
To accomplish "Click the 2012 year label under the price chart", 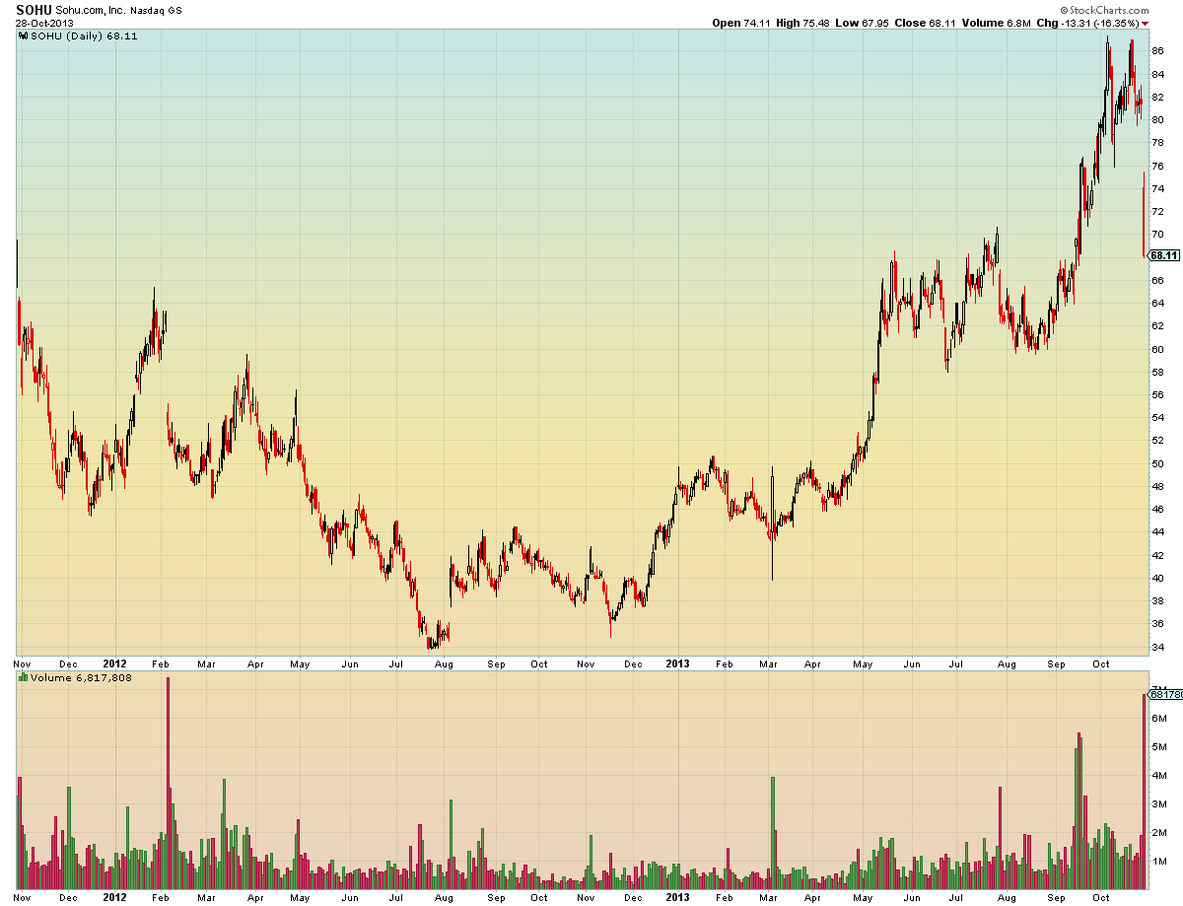I will [x=115, y=664].
